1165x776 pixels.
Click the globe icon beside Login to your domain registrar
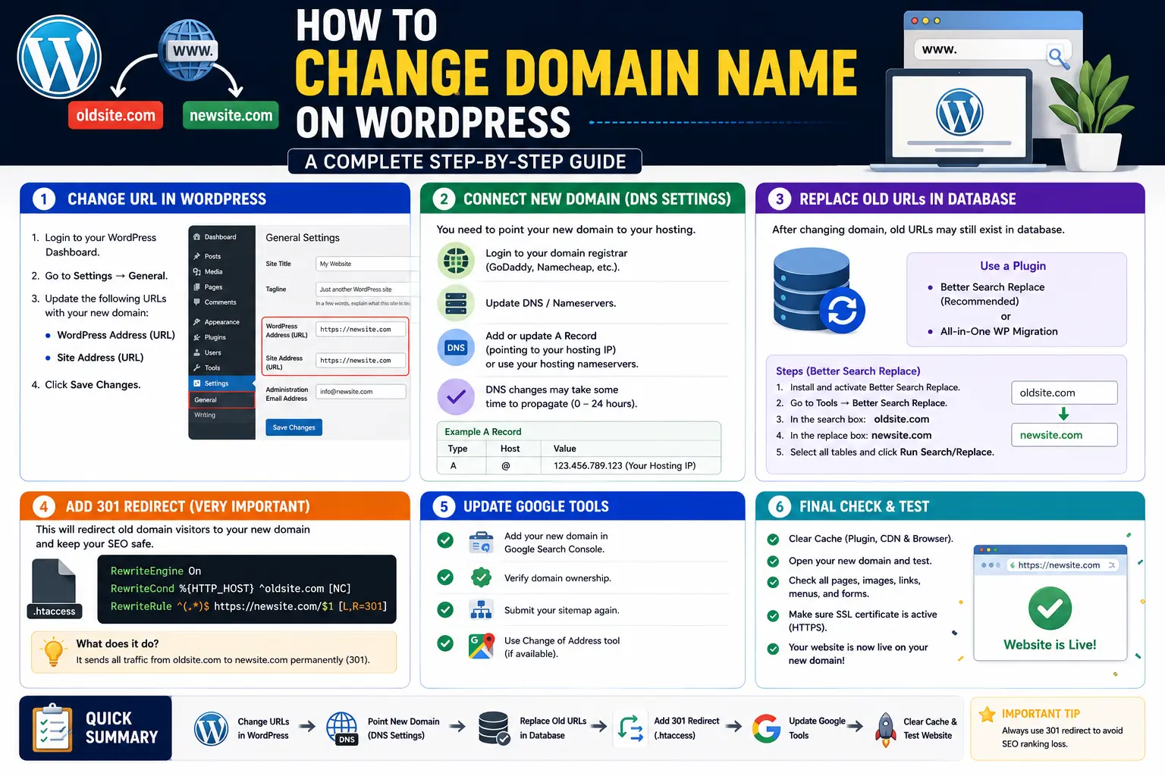(456, 261)
